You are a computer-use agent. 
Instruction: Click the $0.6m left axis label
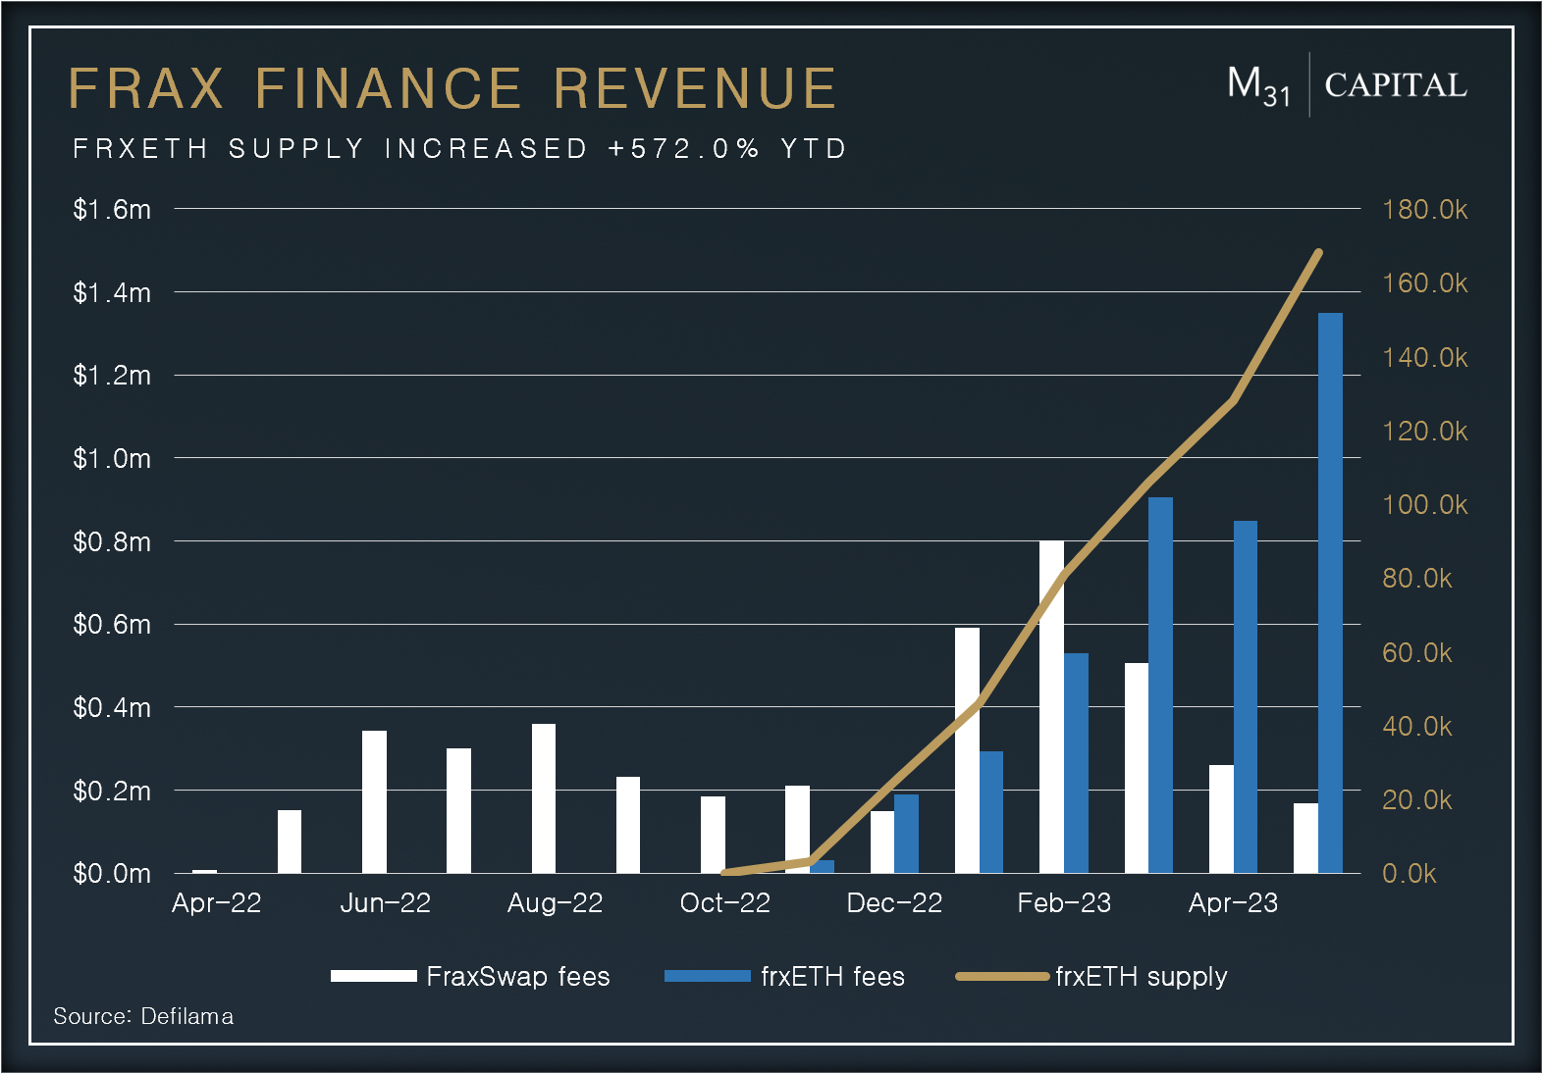112,625
